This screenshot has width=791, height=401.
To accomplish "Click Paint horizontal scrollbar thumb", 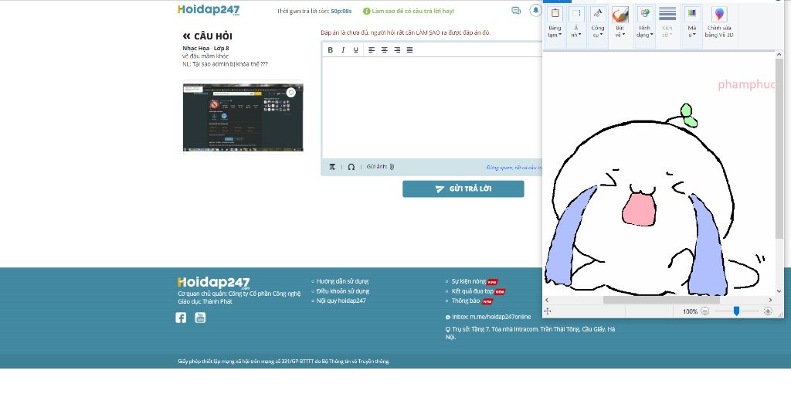I will tap(661, 300).
